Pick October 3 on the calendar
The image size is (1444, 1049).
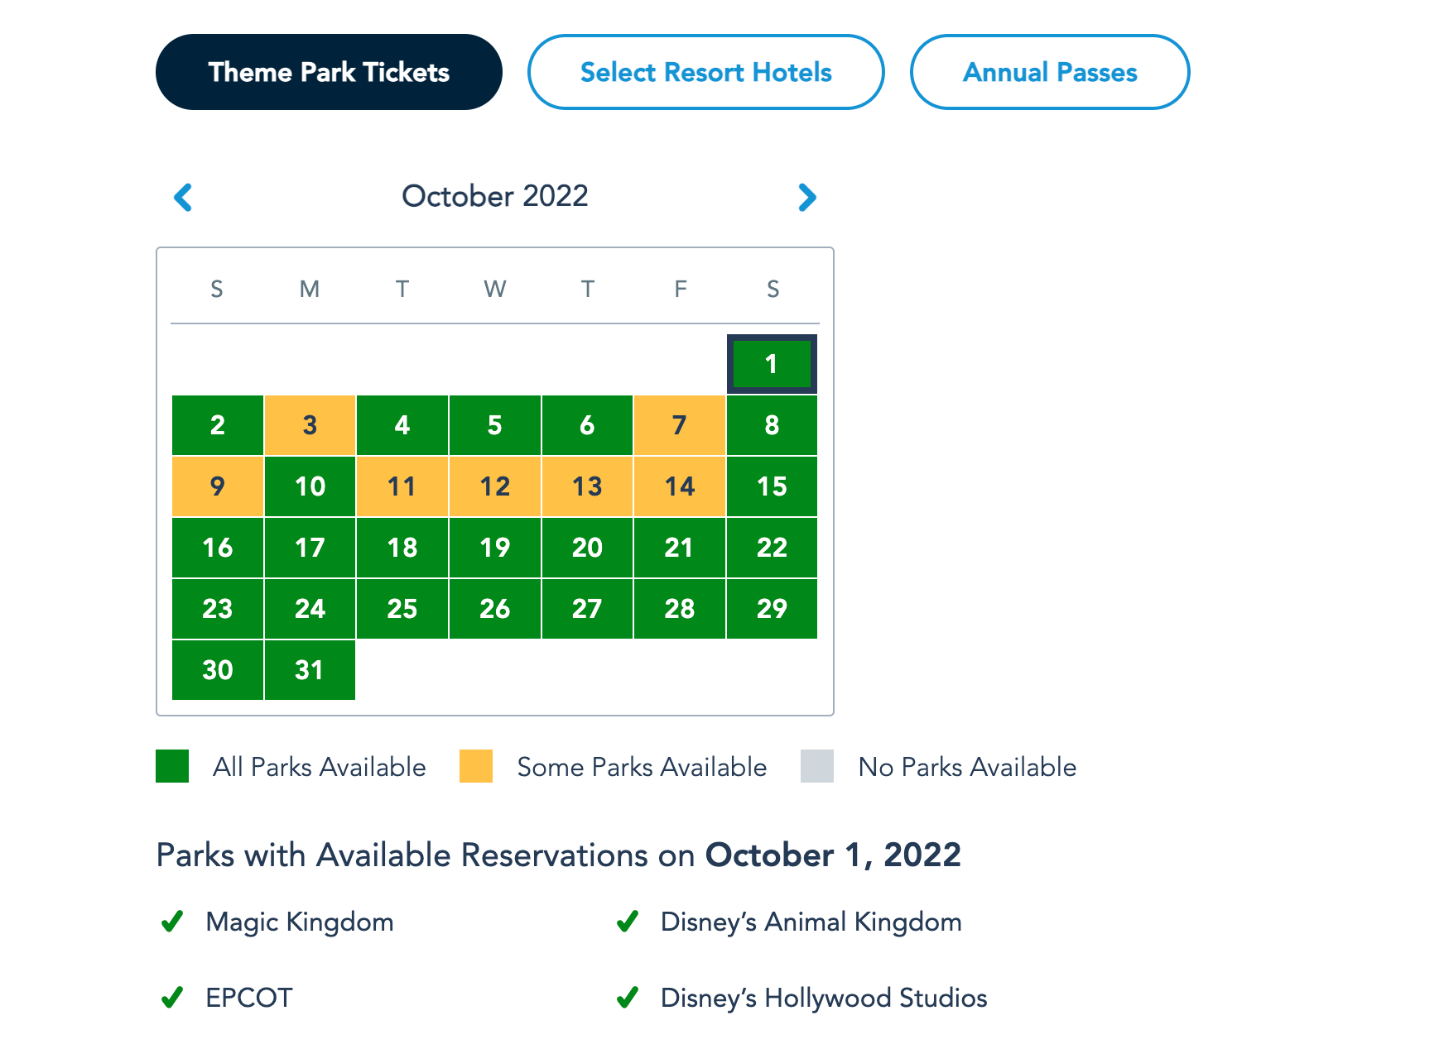click(x=310, y=425)
